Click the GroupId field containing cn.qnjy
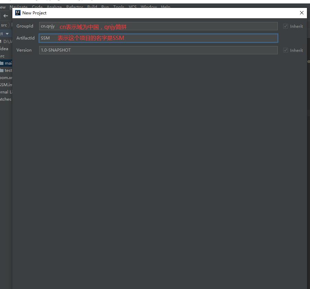Viewport: 310px width, 289px height. (158, 26)
